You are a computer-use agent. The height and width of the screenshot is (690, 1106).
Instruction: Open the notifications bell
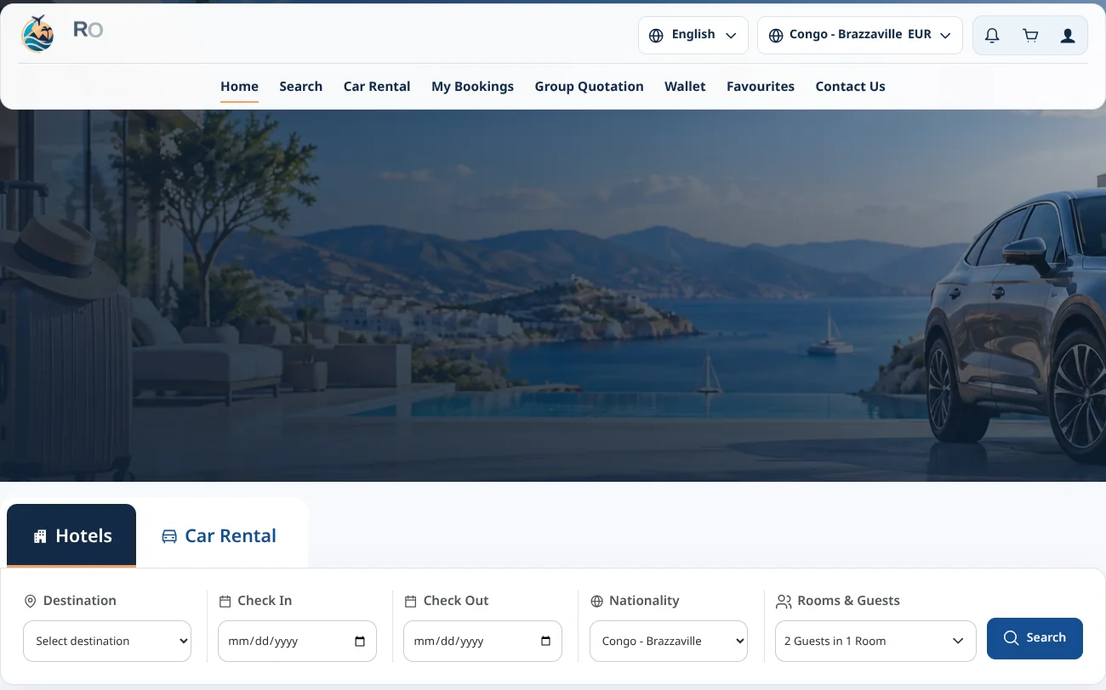[992, 36]
